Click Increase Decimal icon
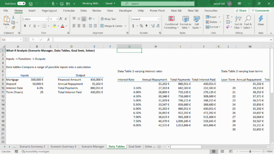The height and width of the screenshot is (154, 274). coord(153,26)
